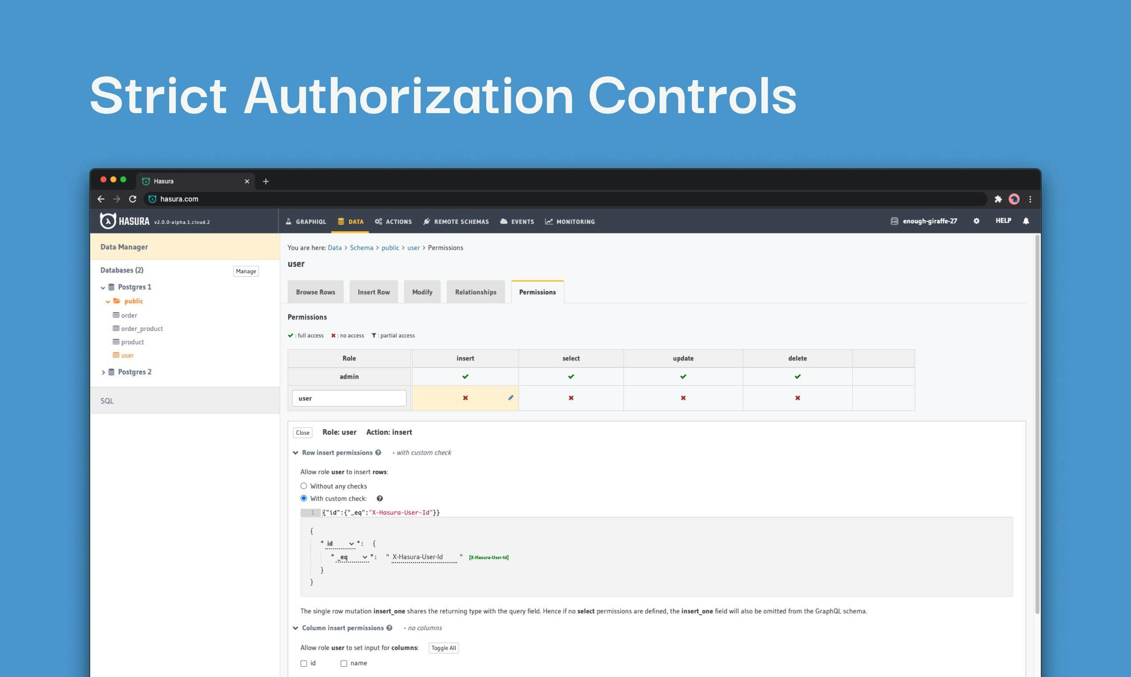
Task: Open the Actions tab
Action: coord(393,222)
